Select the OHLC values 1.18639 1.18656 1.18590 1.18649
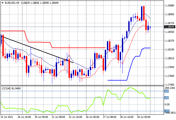The width and height of the screenshot is (176, 120). tap(40, 3)
